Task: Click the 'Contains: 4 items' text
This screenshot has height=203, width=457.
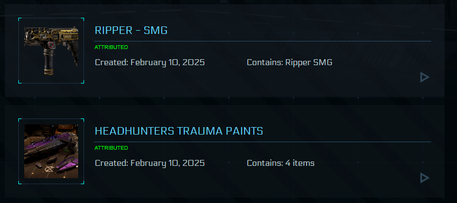Action: point(281,163)
